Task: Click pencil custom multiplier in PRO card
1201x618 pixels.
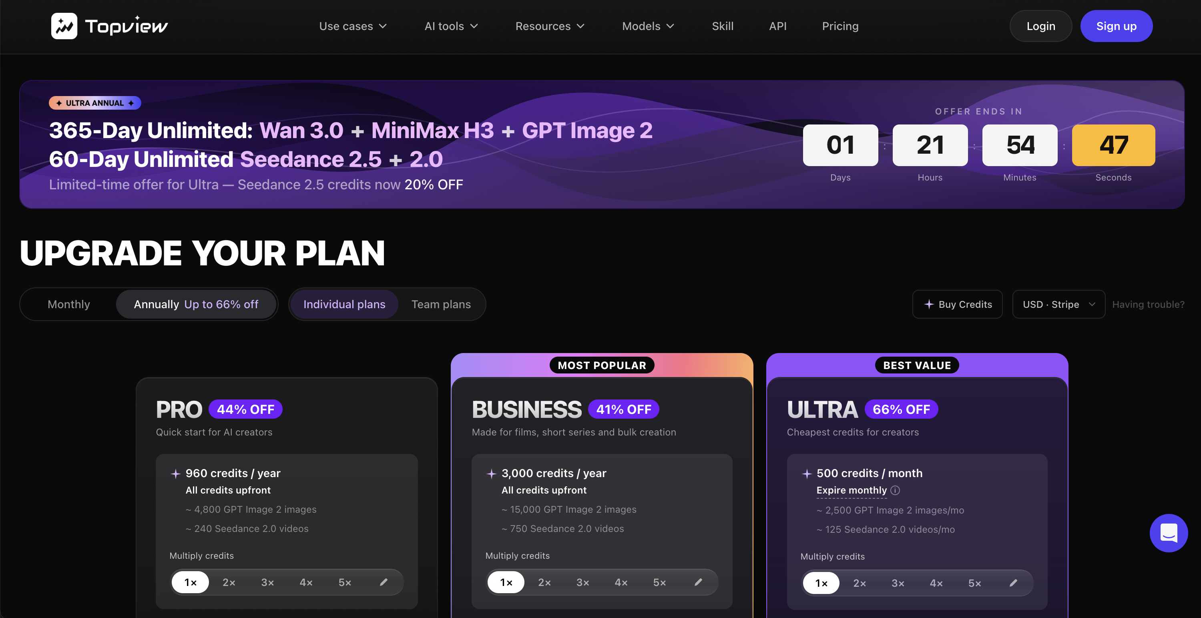Action: point(384,582)
